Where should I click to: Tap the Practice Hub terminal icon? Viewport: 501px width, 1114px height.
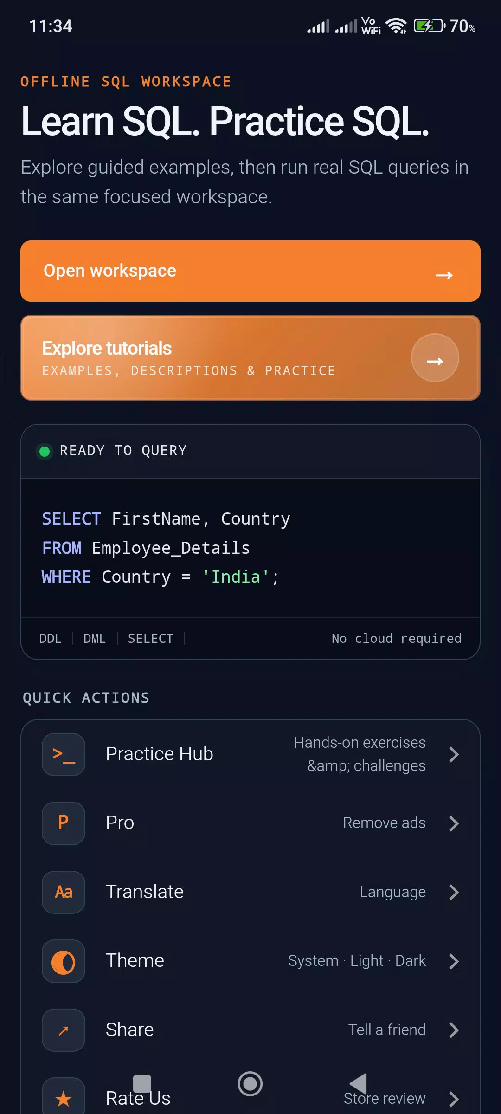[64, 754]
